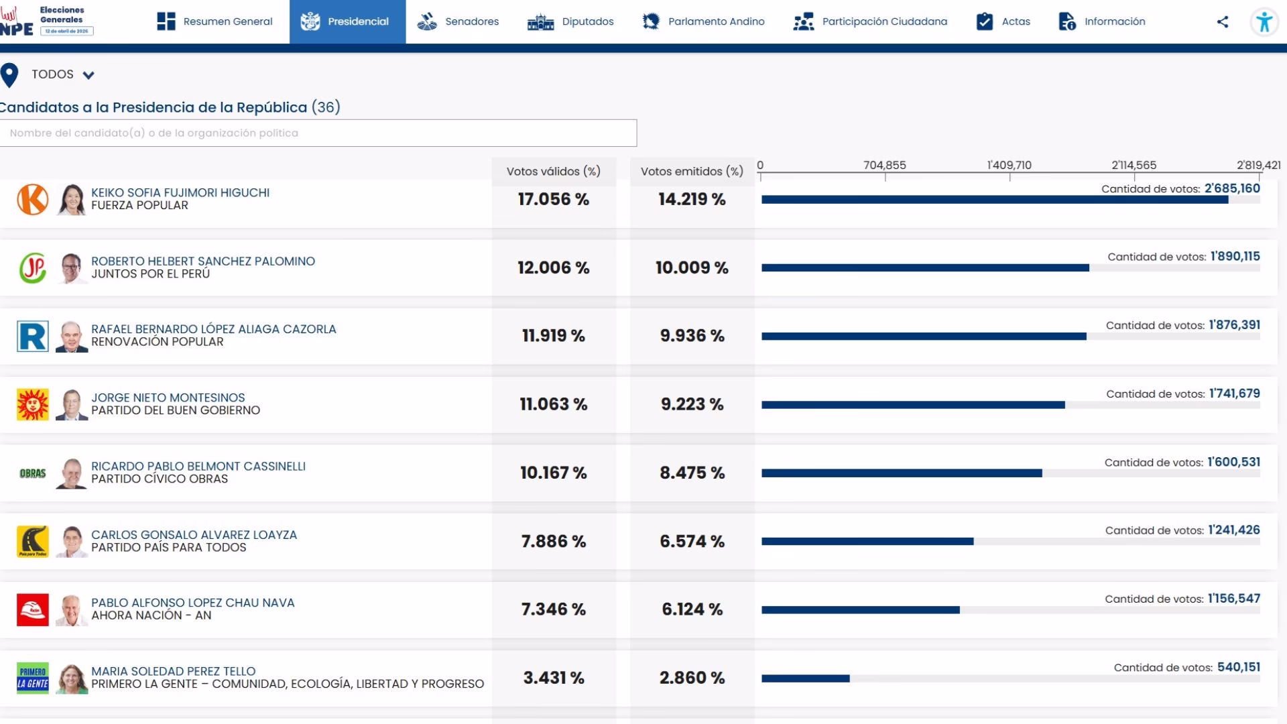Open Jorge Nieto Montesinos name link

coord(168,398)
